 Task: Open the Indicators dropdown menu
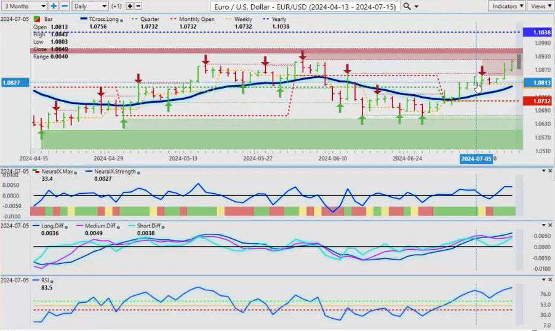coord(508,6)
